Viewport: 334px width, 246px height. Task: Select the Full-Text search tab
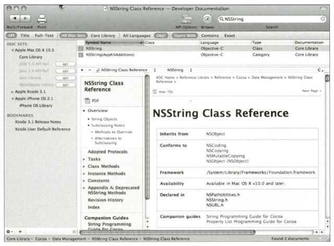click(45, 35)
